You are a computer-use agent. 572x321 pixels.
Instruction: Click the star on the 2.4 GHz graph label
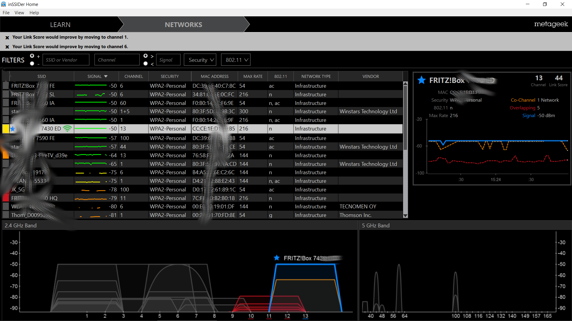(x=277, y=258)
